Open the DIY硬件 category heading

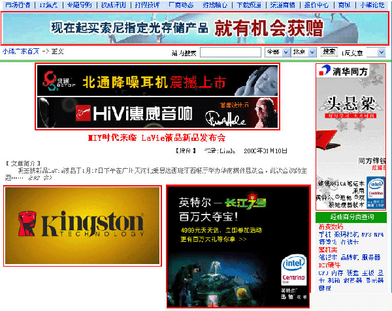click(329, 265)
